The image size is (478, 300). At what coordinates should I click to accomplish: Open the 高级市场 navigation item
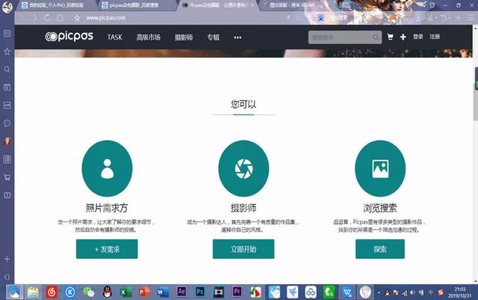148,37
